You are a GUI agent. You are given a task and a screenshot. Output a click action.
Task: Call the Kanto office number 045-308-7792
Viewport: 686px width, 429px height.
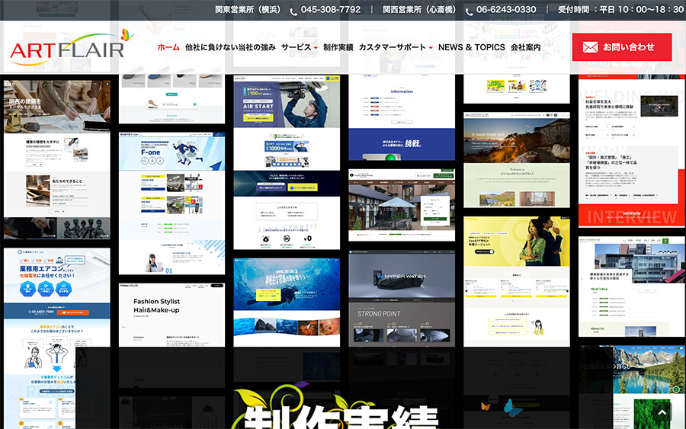click(331, 10)
